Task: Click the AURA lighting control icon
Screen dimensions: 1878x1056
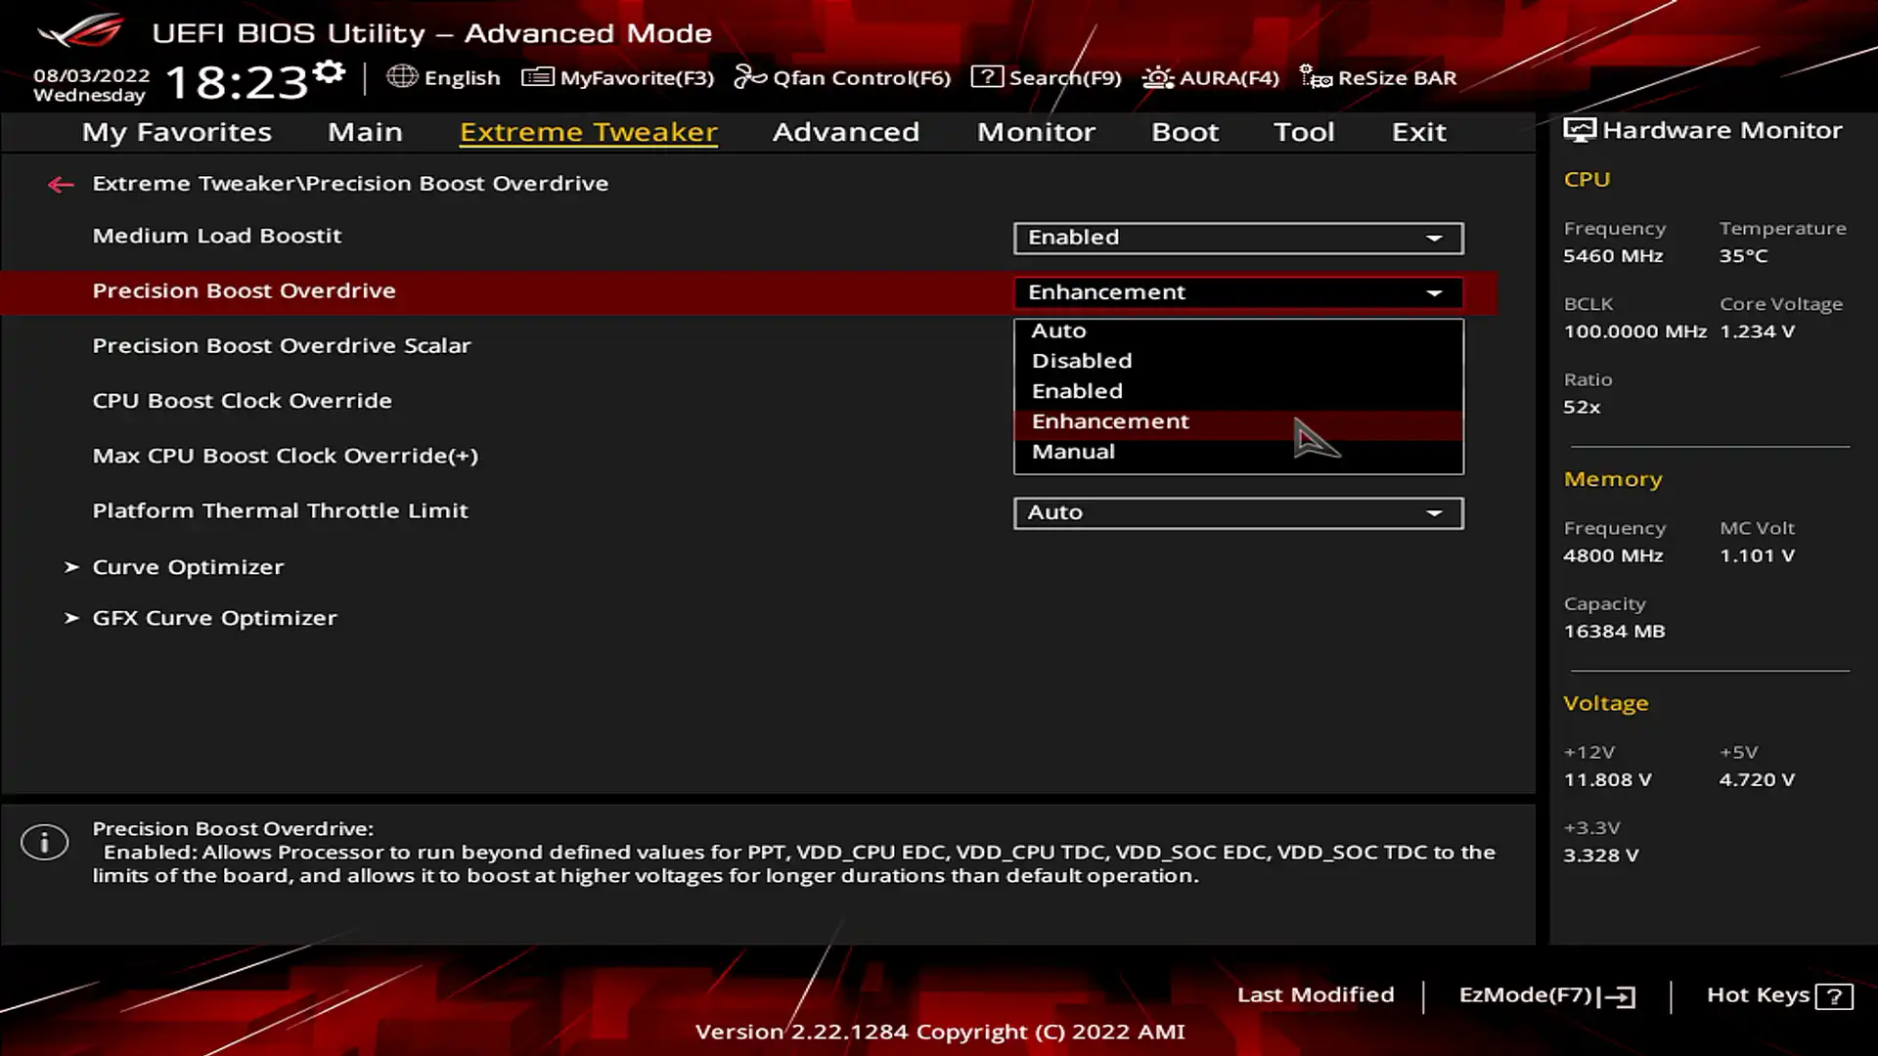Action: pyautogui.click(x=1156, y=77)
